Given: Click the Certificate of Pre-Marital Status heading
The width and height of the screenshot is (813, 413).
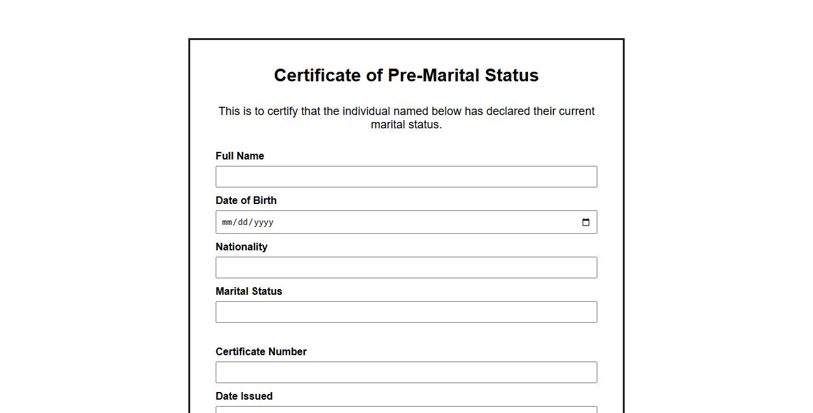Looking at the screenshot, I should (x=406, y=76).
